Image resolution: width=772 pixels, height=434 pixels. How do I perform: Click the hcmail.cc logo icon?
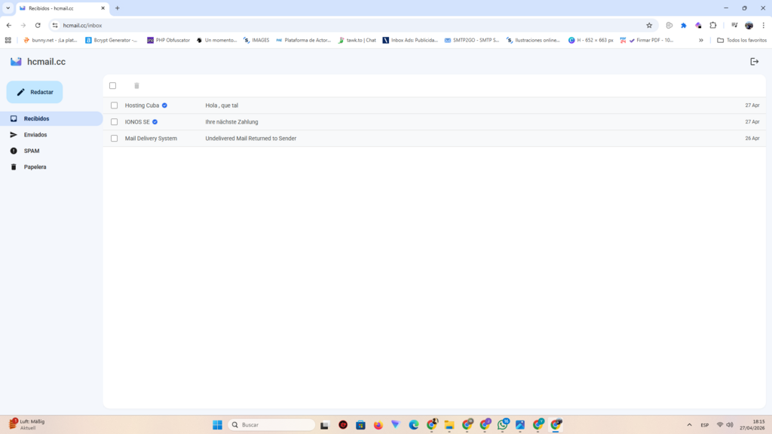[x=16, y=62]
